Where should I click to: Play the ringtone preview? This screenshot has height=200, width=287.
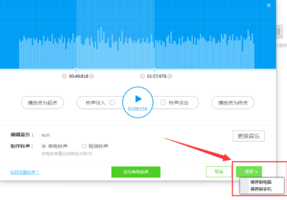[x=138, y=102]
